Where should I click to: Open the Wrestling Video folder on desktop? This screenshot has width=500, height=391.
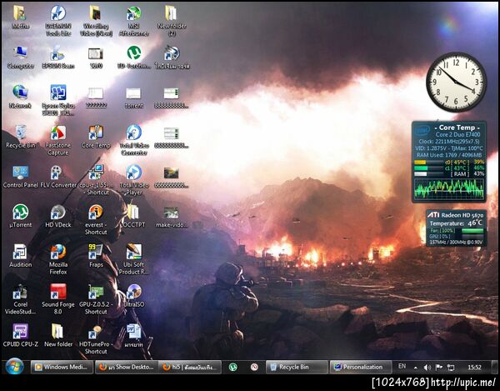[x=96, y=21]
